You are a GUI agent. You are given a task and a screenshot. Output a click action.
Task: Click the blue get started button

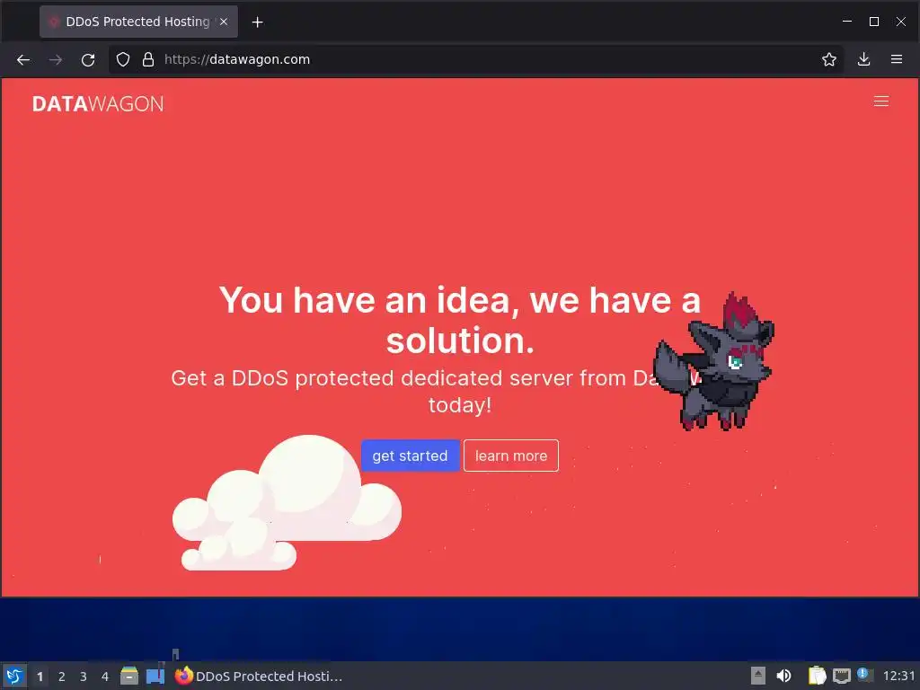tap(410, 456)
